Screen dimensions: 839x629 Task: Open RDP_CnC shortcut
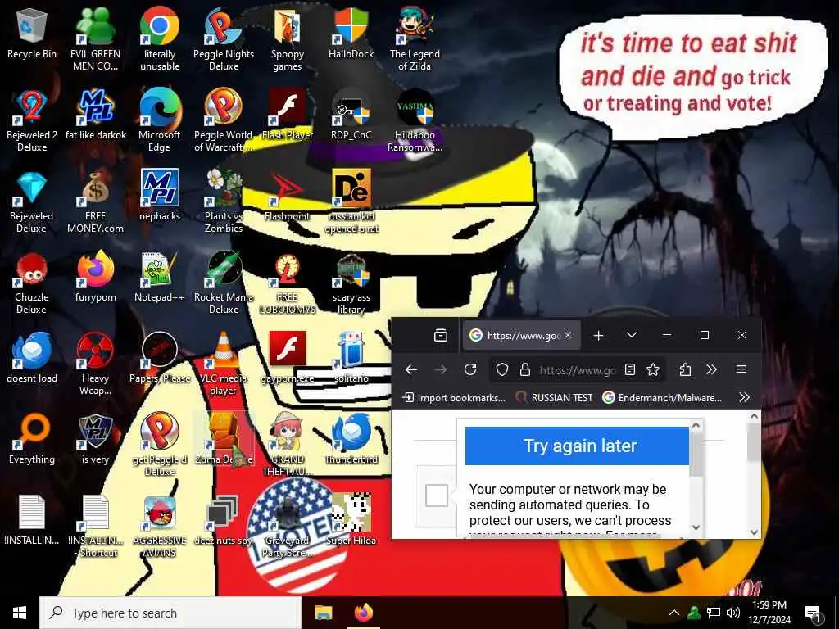(x=351, y=115)
